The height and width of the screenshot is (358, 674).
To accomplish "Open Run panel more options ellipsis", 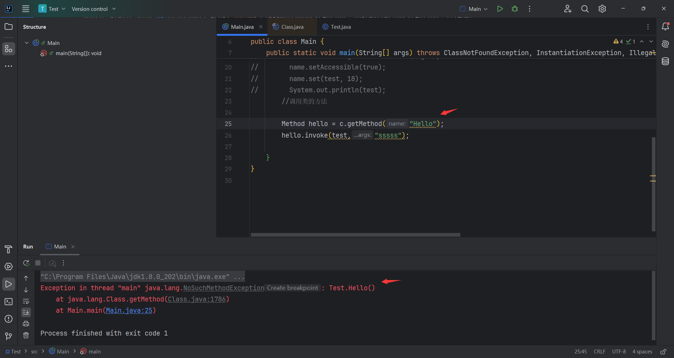I will click(64, 263).
